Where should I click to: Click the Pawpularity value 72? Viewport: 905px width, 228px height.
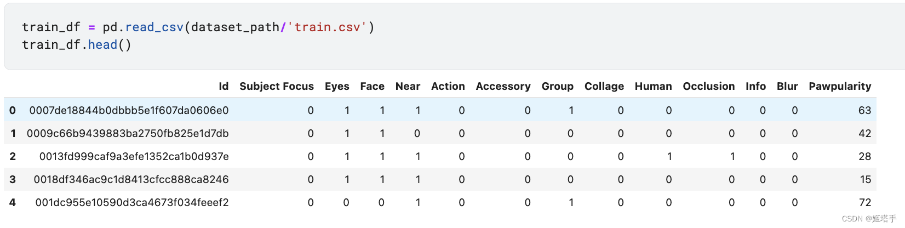864,203
